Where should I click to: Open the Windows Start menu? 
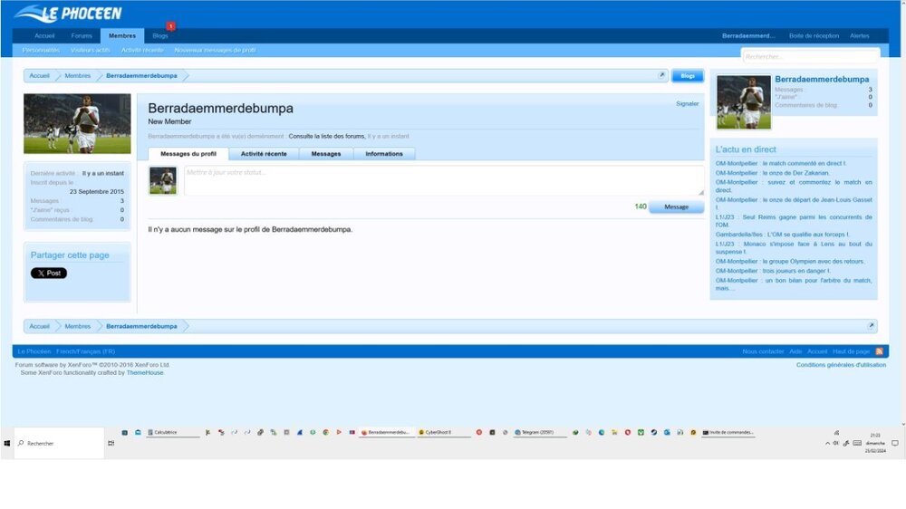pos(7,443)
